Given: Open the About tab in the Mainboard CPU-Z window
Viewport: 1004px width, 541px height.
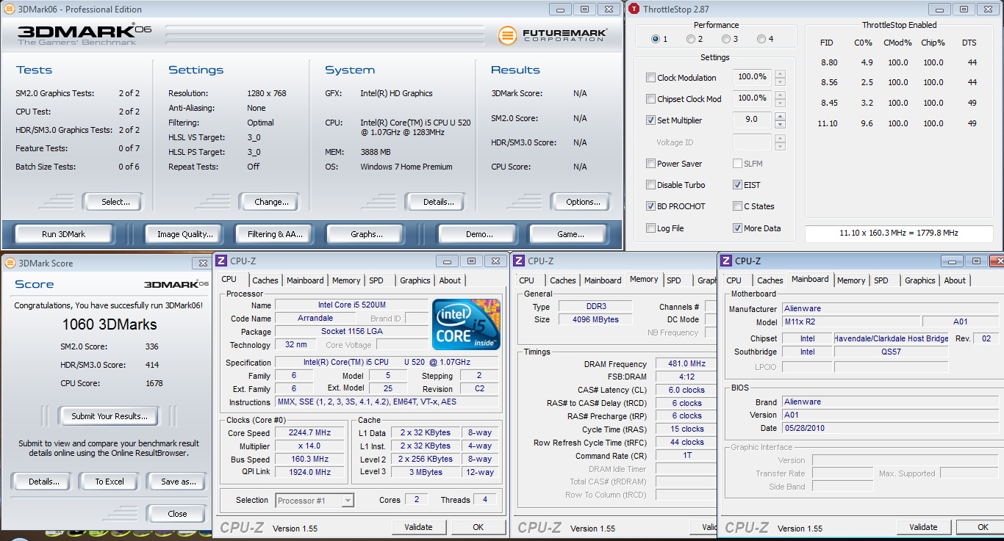Looking at the screenshot, I should 955,280.
